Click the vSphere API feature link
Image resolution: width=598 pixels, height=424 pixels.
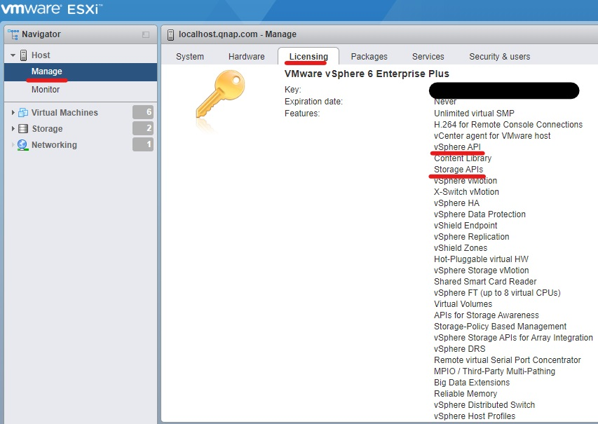click(458, 147)
